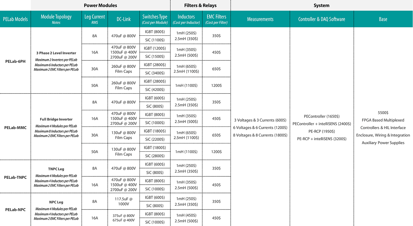Click the 130uF @ 800V value in MMC 50A row
Image resolution: width=413 pixels, height=226 pixels.
tap(124, 149)
